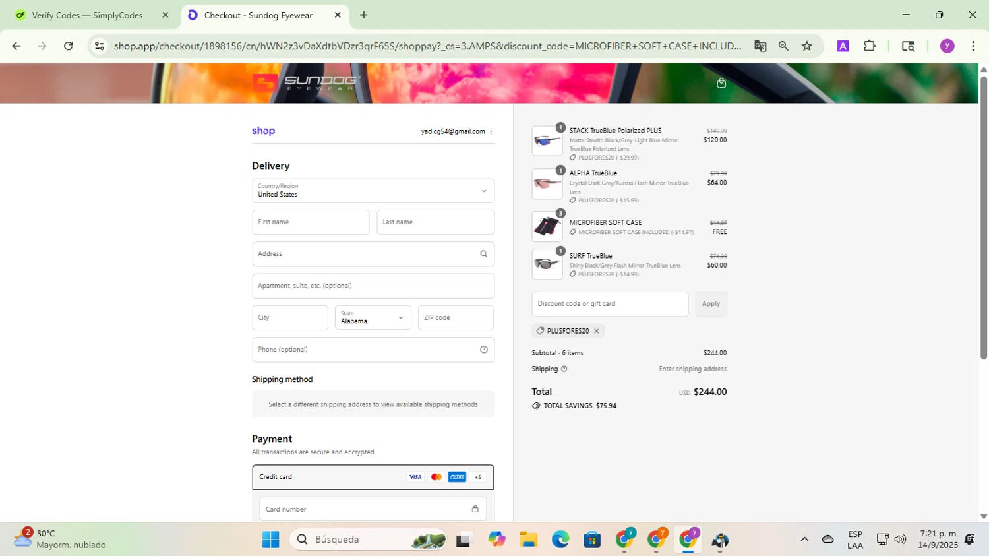
Task: Reload the checkout page
Action: pyautogui.click(x=69, y=46)
